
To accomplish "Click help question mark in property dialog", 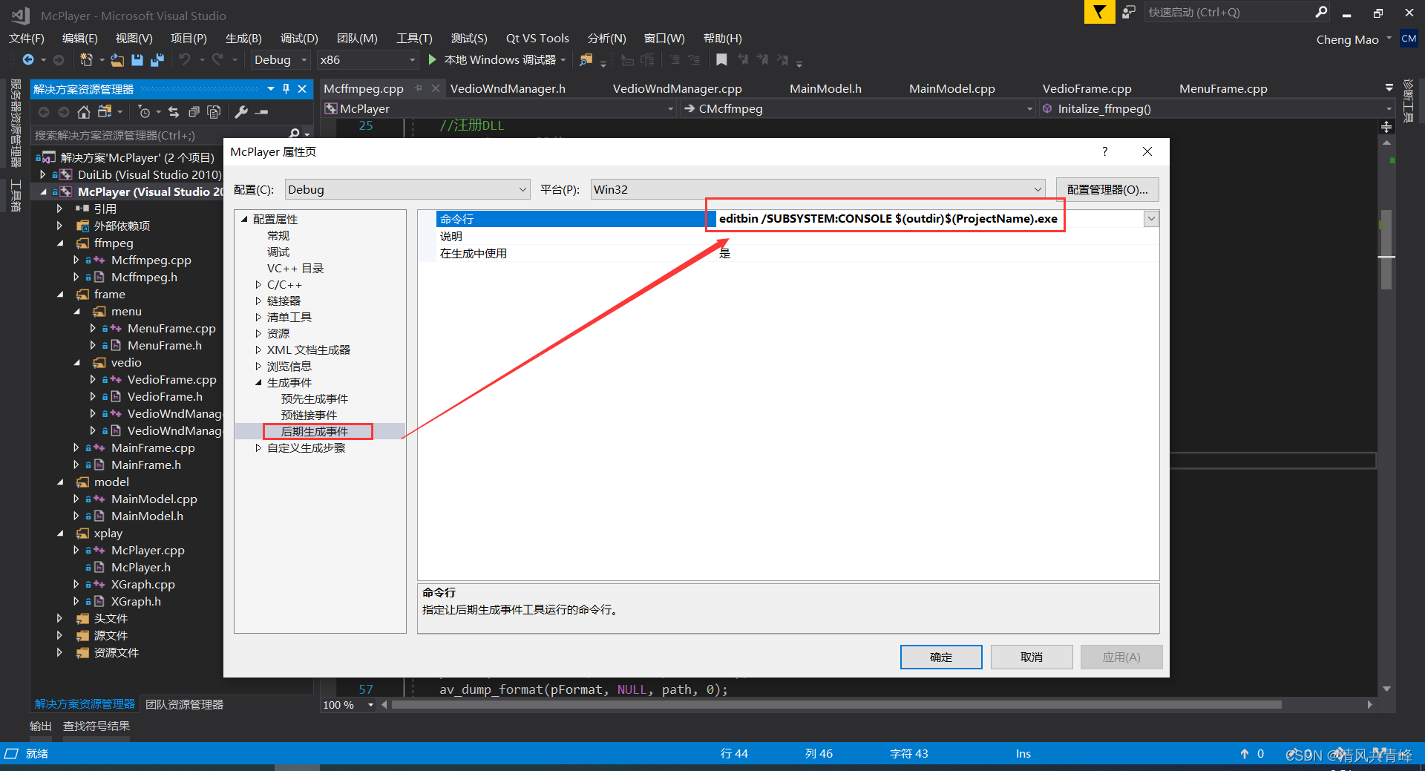I will [1104, 151].
